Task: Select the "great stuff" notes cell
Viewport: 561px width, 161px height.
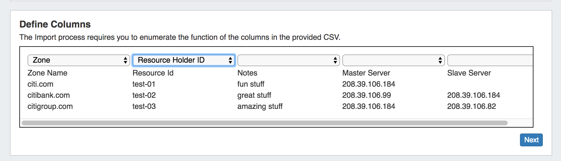Action: [x=254, y=95]
